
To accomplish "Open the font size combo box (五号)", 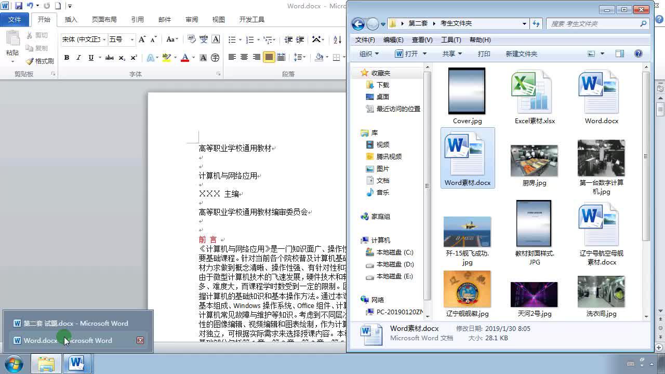I will [122, 39].
